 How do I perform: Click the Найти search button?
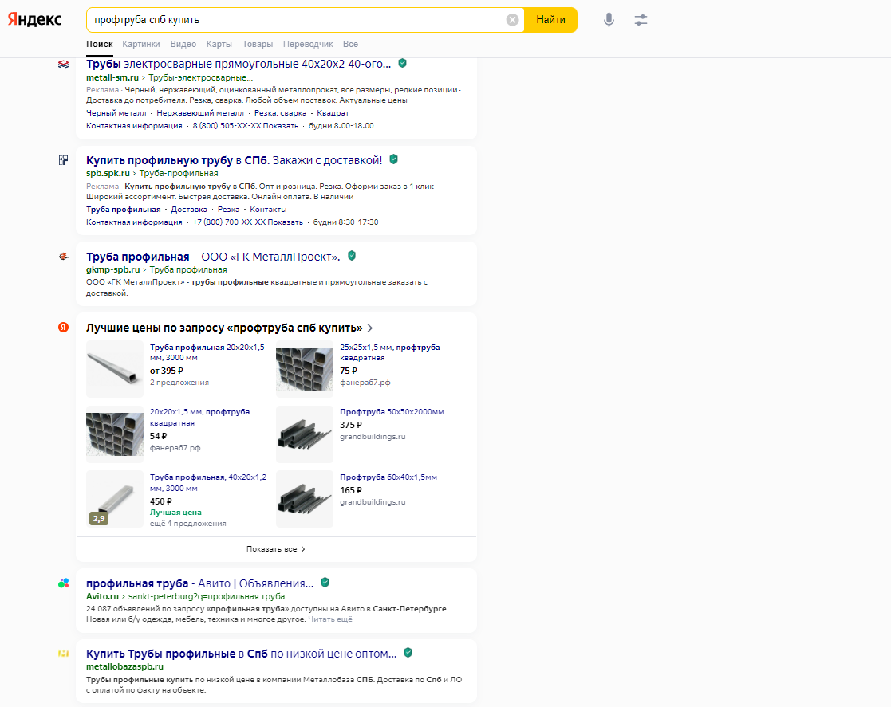tap(550, 20)
